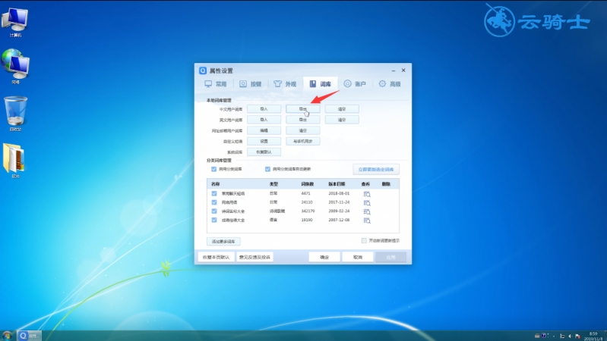Viewport: 607px width, 341px height.
Task: Click 立即更新选中词库 button
Action: 376,170
